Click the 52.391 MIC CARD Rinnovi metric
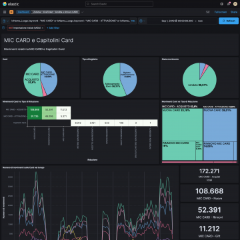240x240 pixels. tap(209, 212)
